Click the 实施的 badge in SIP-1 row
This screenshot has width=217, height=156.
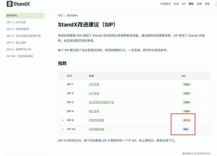pyautogui.click(x=187, y=85)
